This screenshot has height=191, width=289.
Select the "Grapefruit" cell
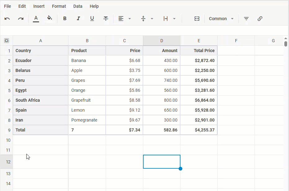click(87, 100)
